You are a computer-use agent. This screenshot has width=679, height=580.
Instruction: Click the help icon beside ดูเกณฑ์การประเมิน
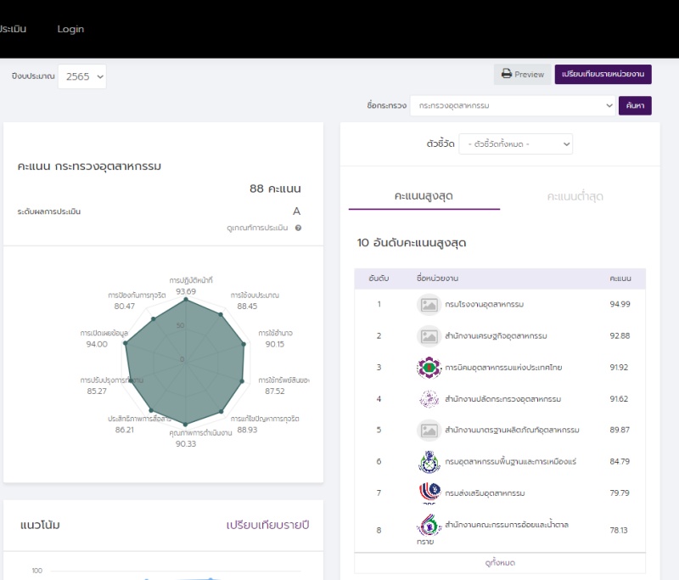pos(299,228)
